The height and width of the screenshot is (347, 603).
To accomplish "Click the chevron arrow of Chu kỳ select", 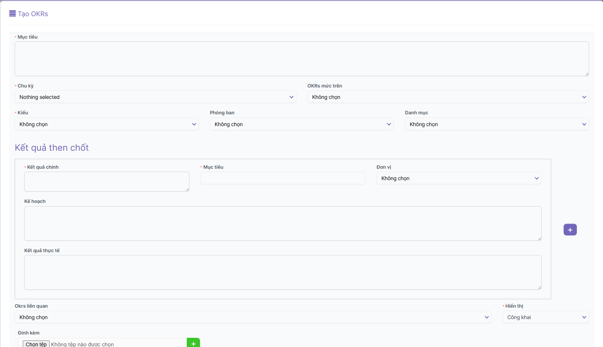I will coord(292,97).
